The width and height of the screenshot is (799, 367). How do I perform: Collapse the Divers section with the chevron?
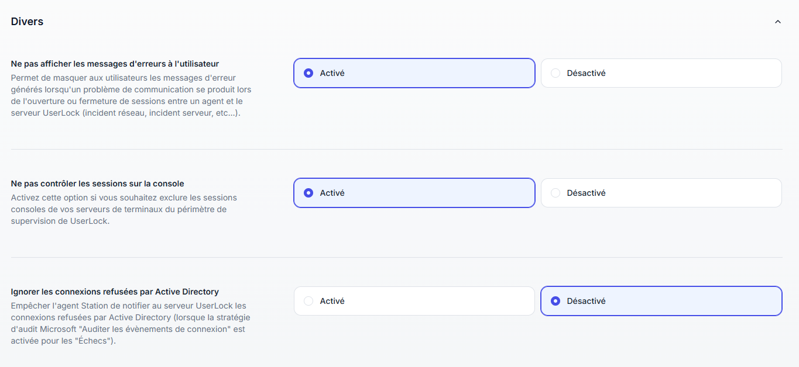[x=777, y=22]
